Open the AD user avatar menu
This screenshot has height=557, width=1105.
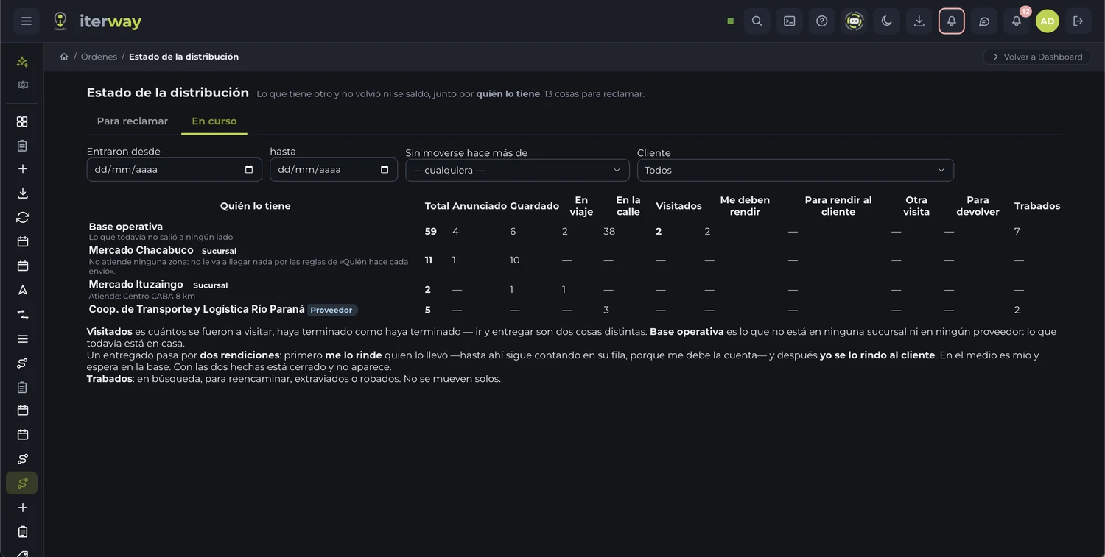1047,21
